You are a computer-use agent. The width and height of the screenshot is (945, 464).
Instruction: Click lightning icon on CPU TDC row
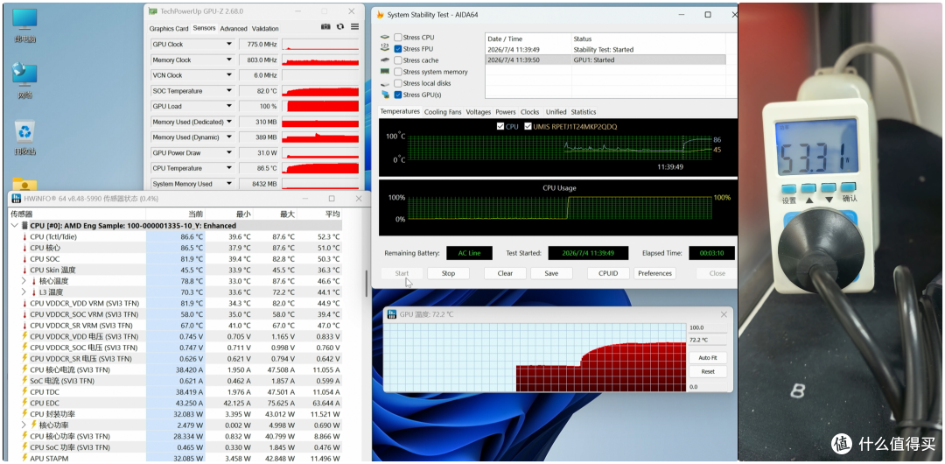(24, 391)
